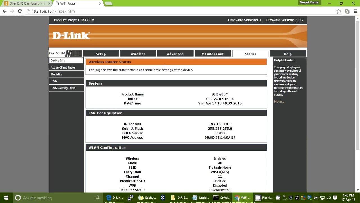Click the Cortana microphone icon
The image size is (360, 203).
(98, 198)
